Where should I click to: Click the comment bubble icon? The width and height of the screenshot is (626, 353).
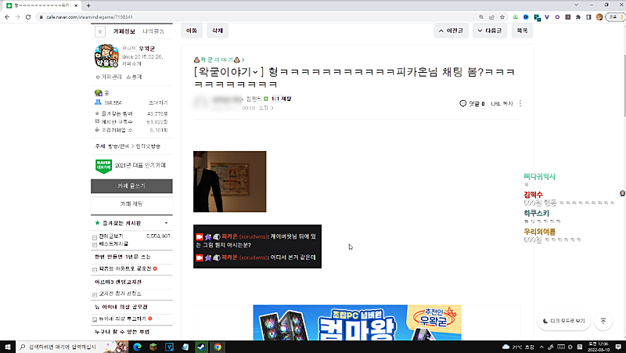click(463, 103)
